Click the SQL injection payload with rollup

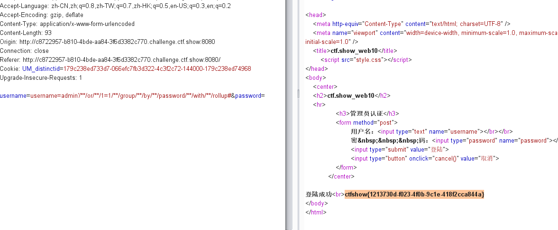[x=131, y=96]
